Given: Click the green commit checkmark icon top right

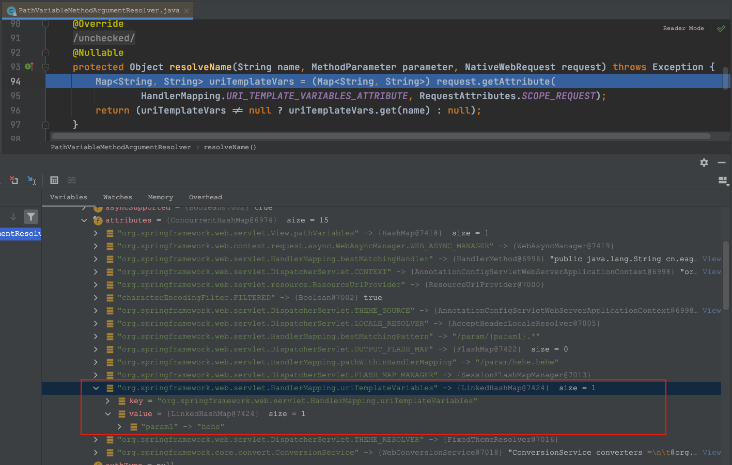Looking at the screenshot, I should (721, 28).
